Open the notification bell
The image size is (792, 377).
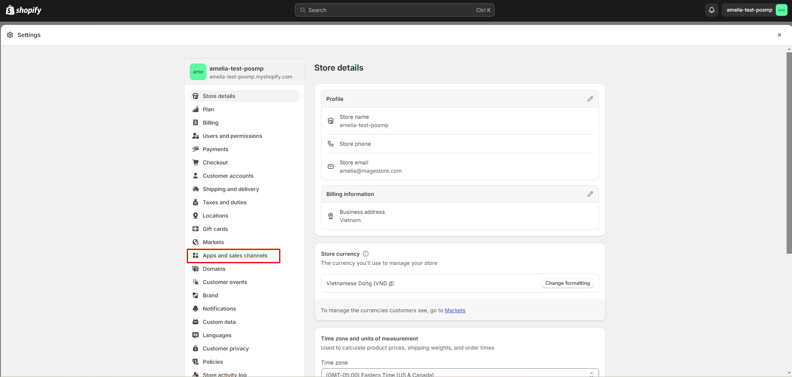(x=711, y=10)
